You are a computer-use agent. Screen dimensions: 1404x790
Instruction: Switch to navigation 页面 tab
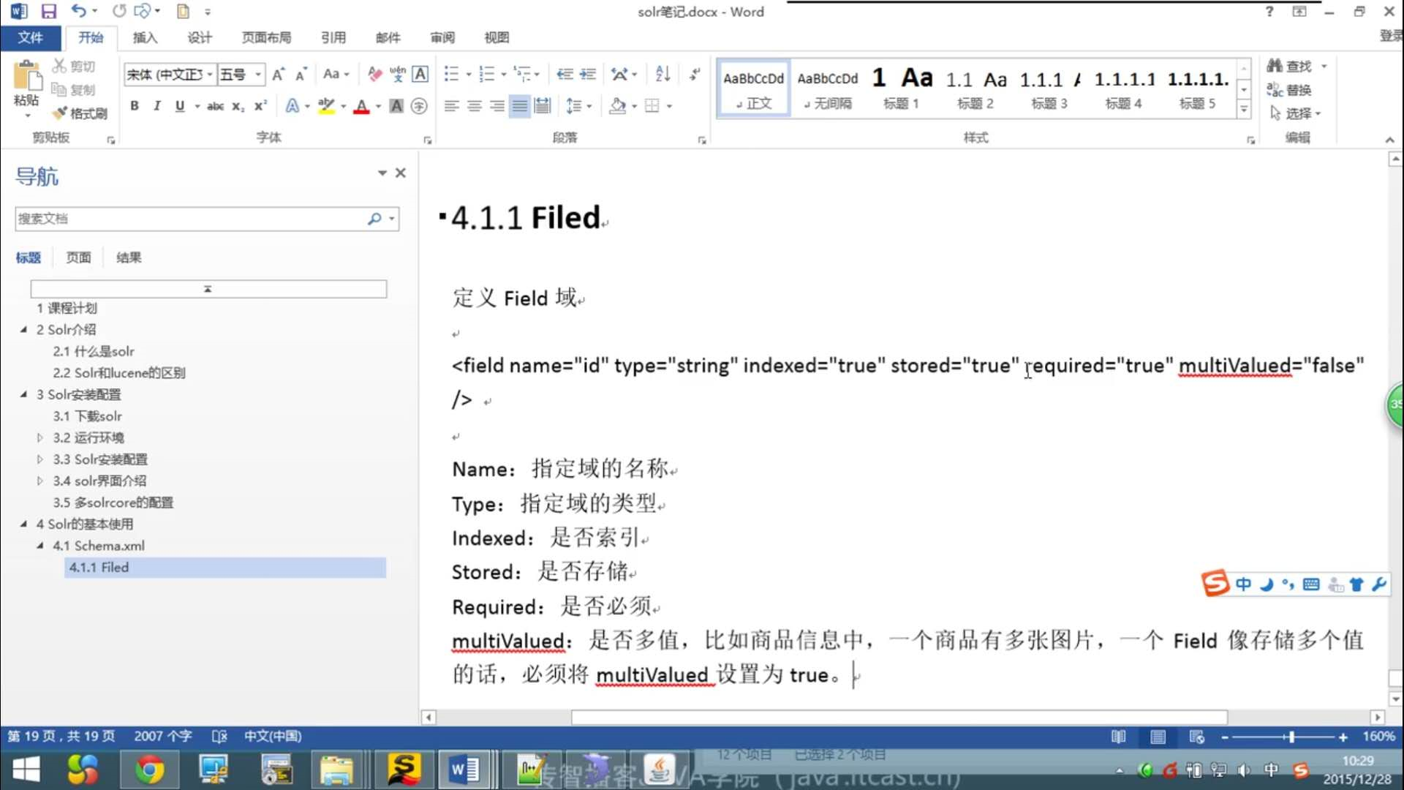pos(78,257)
